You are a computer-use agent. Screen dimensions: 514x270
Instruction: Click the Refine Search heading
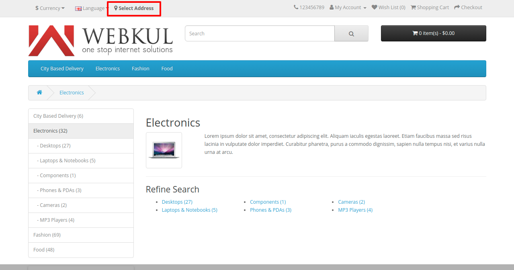click(x=173, y=189)
